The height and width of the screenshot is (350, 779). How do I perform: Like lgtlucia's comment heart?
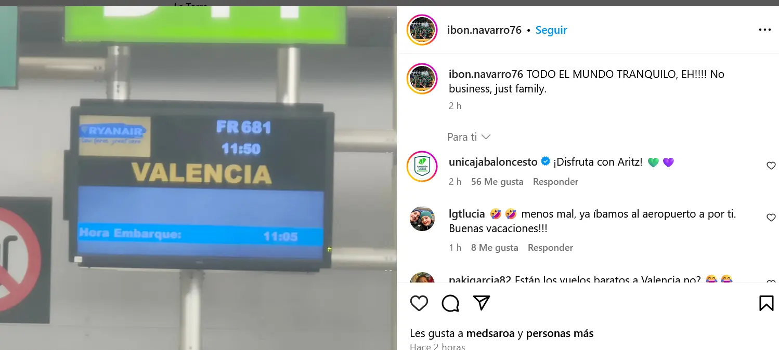coord(771,218)
